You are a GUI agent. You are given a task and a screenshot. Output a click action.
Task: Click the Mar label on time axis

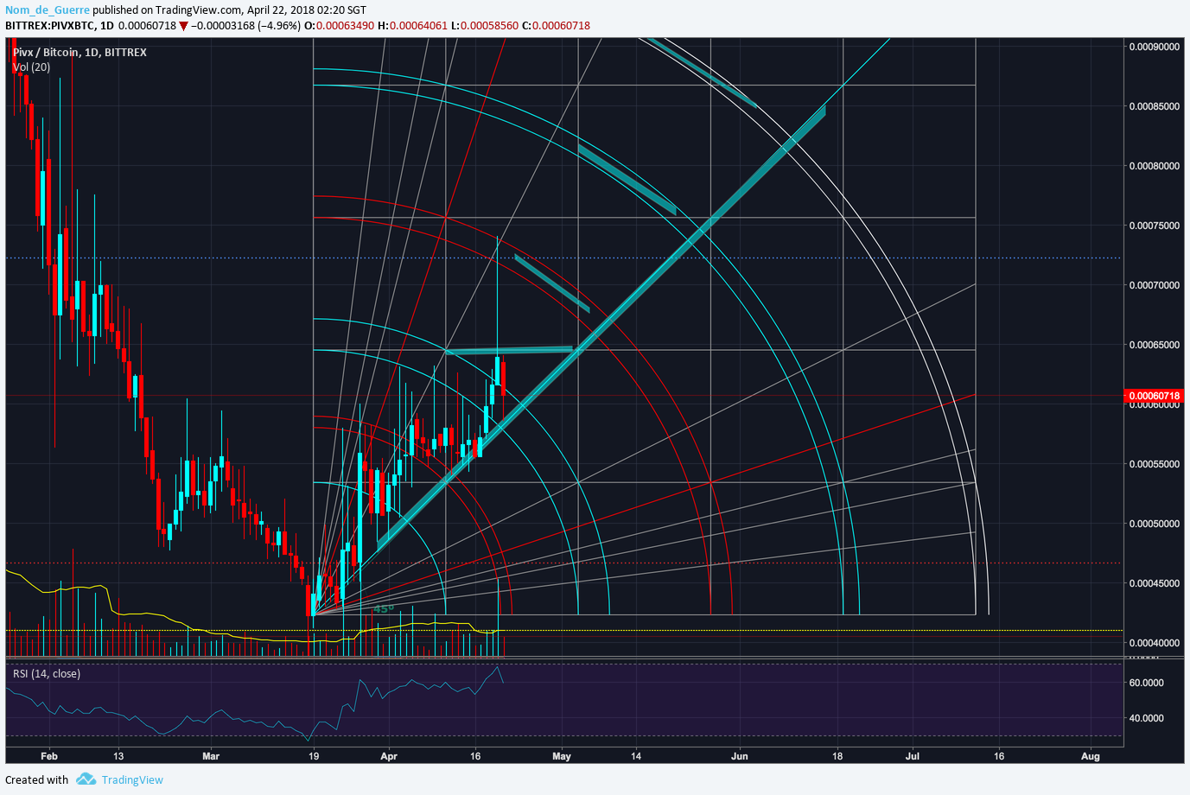211,756
